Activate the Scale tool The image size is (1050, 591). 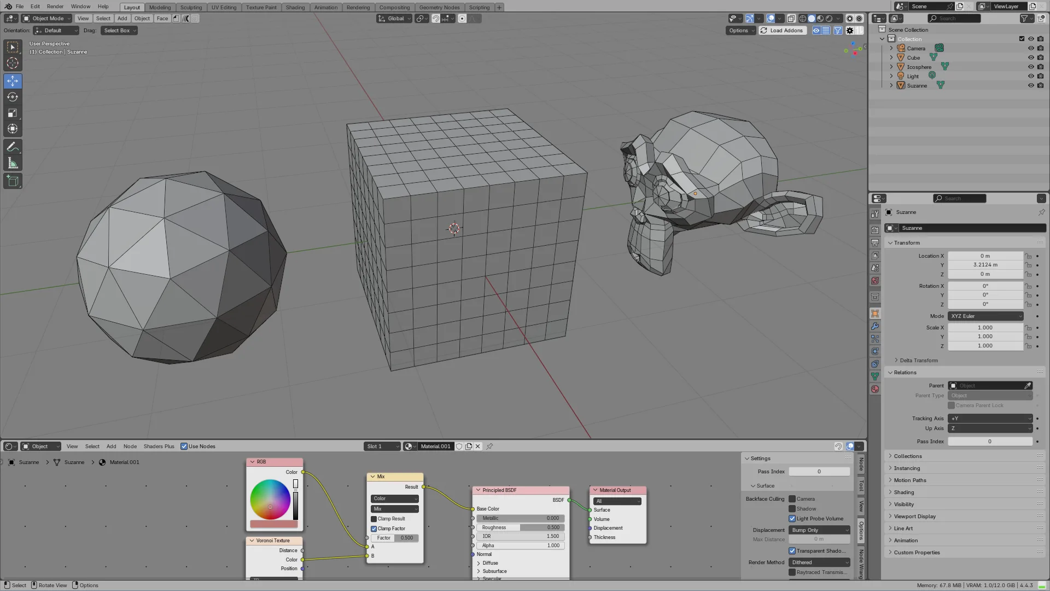coord(13,113)
